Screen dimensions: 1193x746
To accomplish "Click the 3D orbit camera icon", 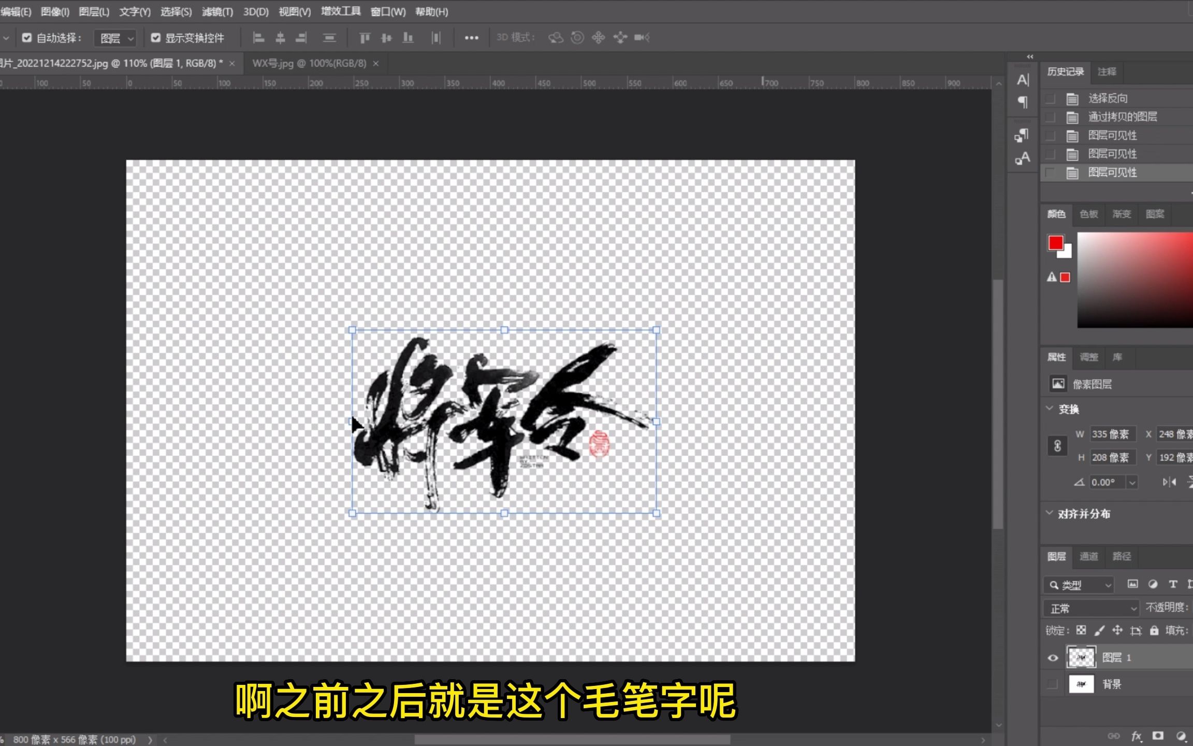I will 556,38.
